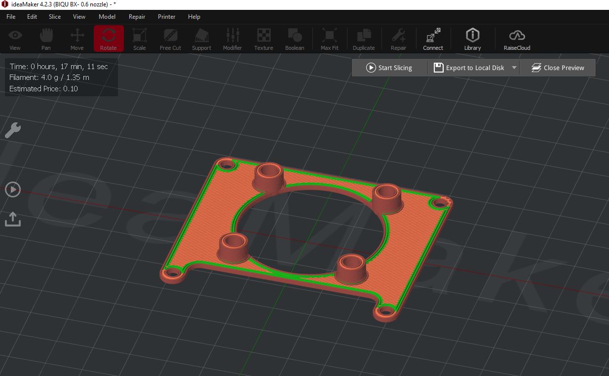Open the Scale tool
The height and width of the screenshot is (376, 609).
(139, 38)
